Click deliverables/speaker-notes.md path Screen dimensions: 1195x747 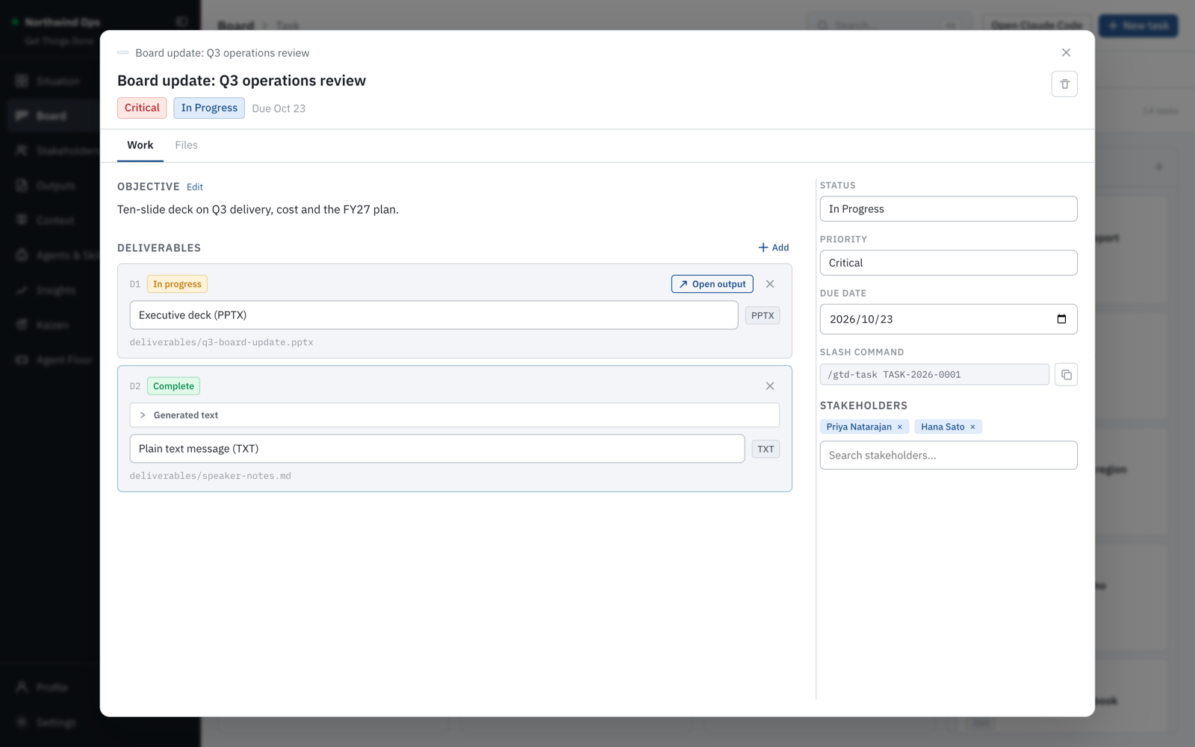pyautogui.click(x=210, y=476)
